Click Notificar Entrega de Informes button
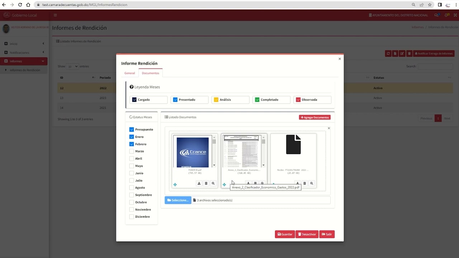Screen dimensions: 459x258 click(x=434, y=53)
